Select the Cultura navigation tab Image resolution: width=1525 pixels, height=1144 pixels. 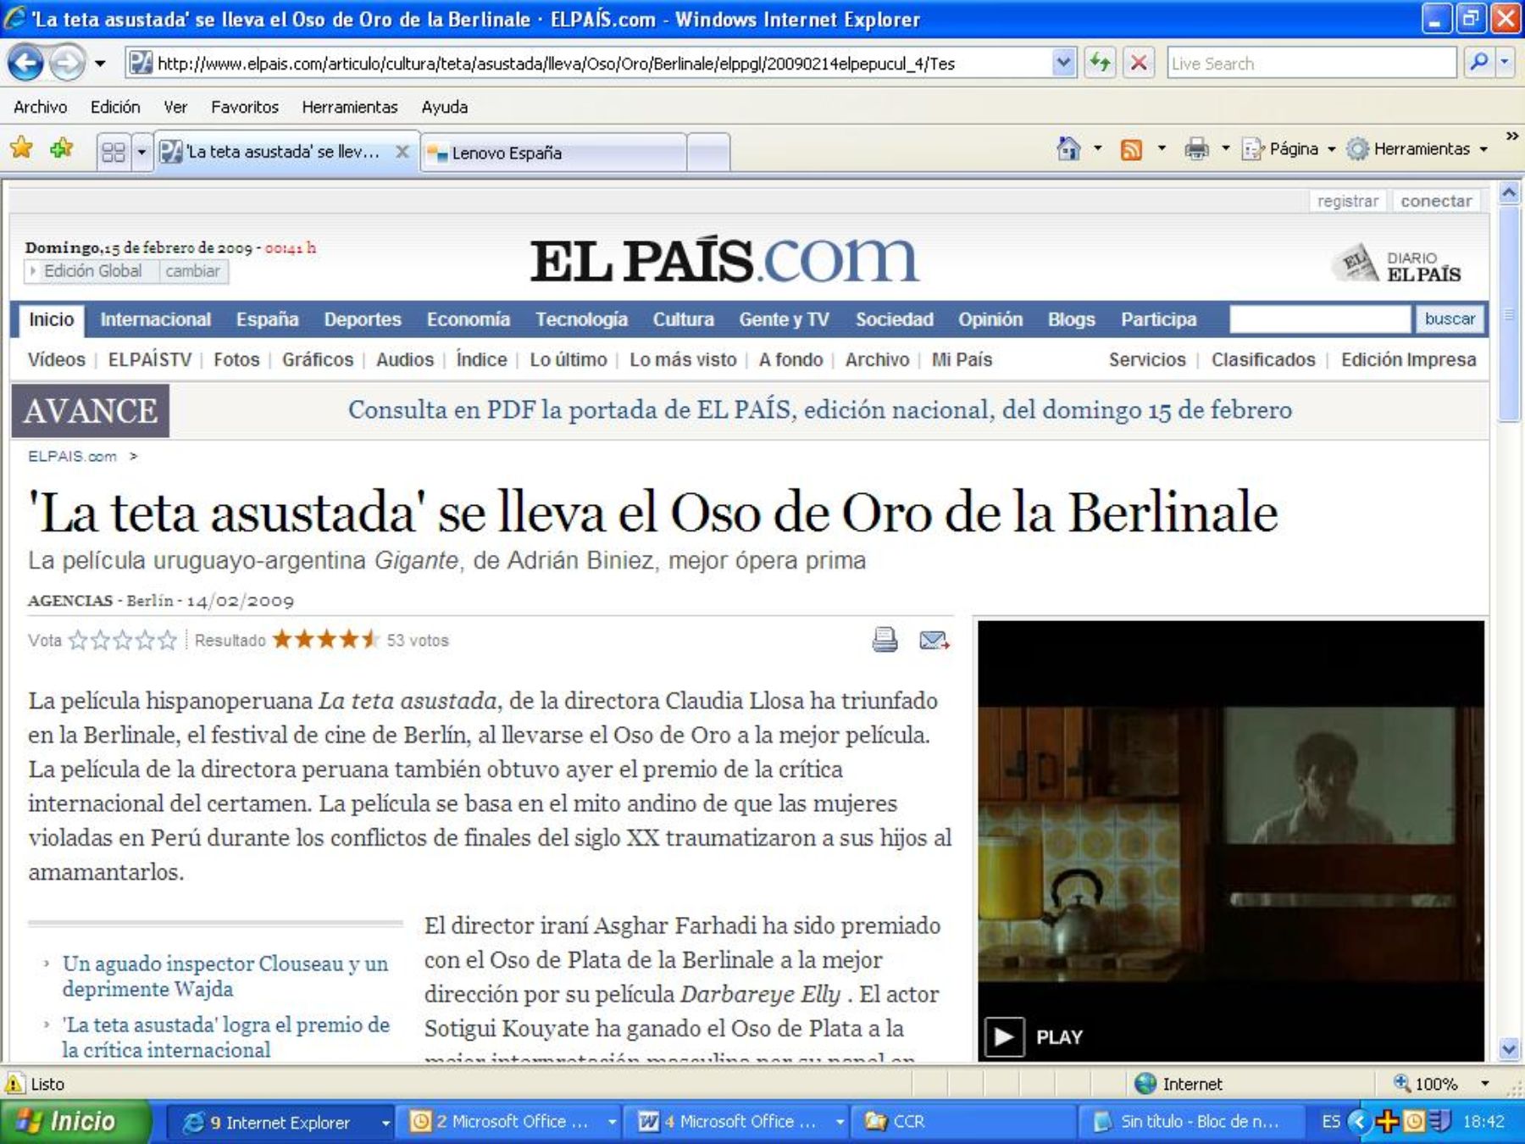pyautogui.click(x=683, y=319)
